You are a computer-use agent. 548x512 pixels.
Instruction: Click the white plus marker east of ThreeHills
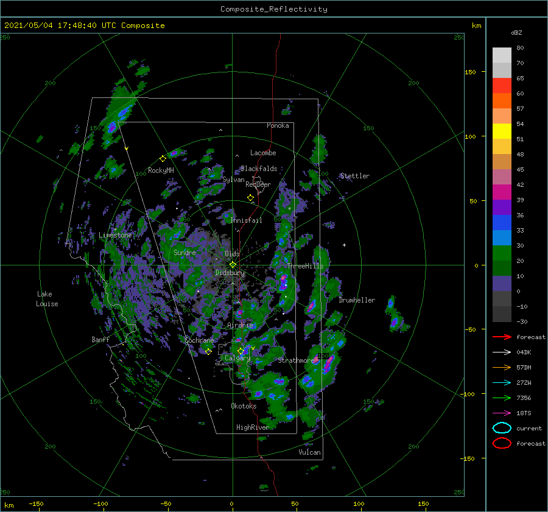tap(344, 245)
